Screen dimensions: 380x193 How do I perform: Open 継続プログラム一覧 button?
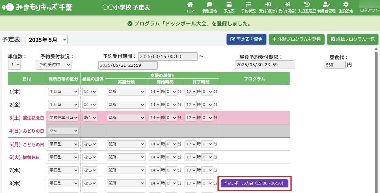pyautogui.click(x=353, y=39)
